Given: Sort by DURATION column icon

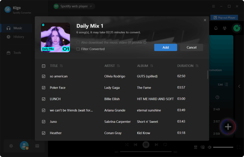Looking at the screenshot, I should [x=197, y=66].
